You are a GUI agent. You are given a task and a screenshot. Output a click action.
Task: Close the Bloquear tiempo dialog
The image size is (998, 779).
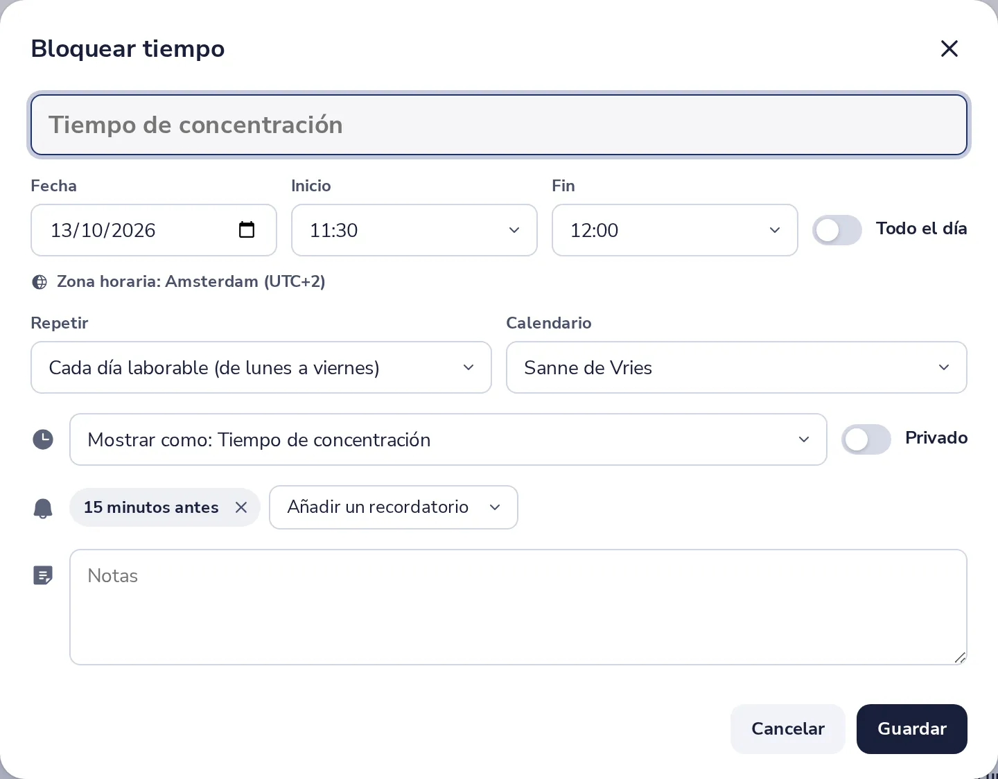click(949, 49)
